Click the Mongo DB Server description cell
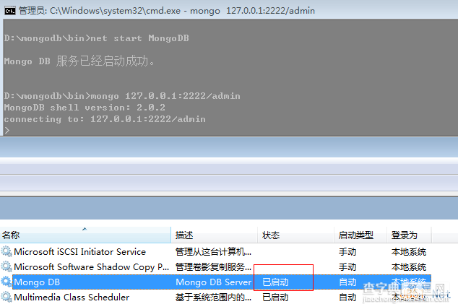Viewport: 458px width, 304px height. click(214, 282)
